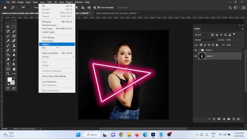The width and height of the screenshot is (247, 139).
Task: Open the pen options gear icon
Action: (x=95, y=8)
